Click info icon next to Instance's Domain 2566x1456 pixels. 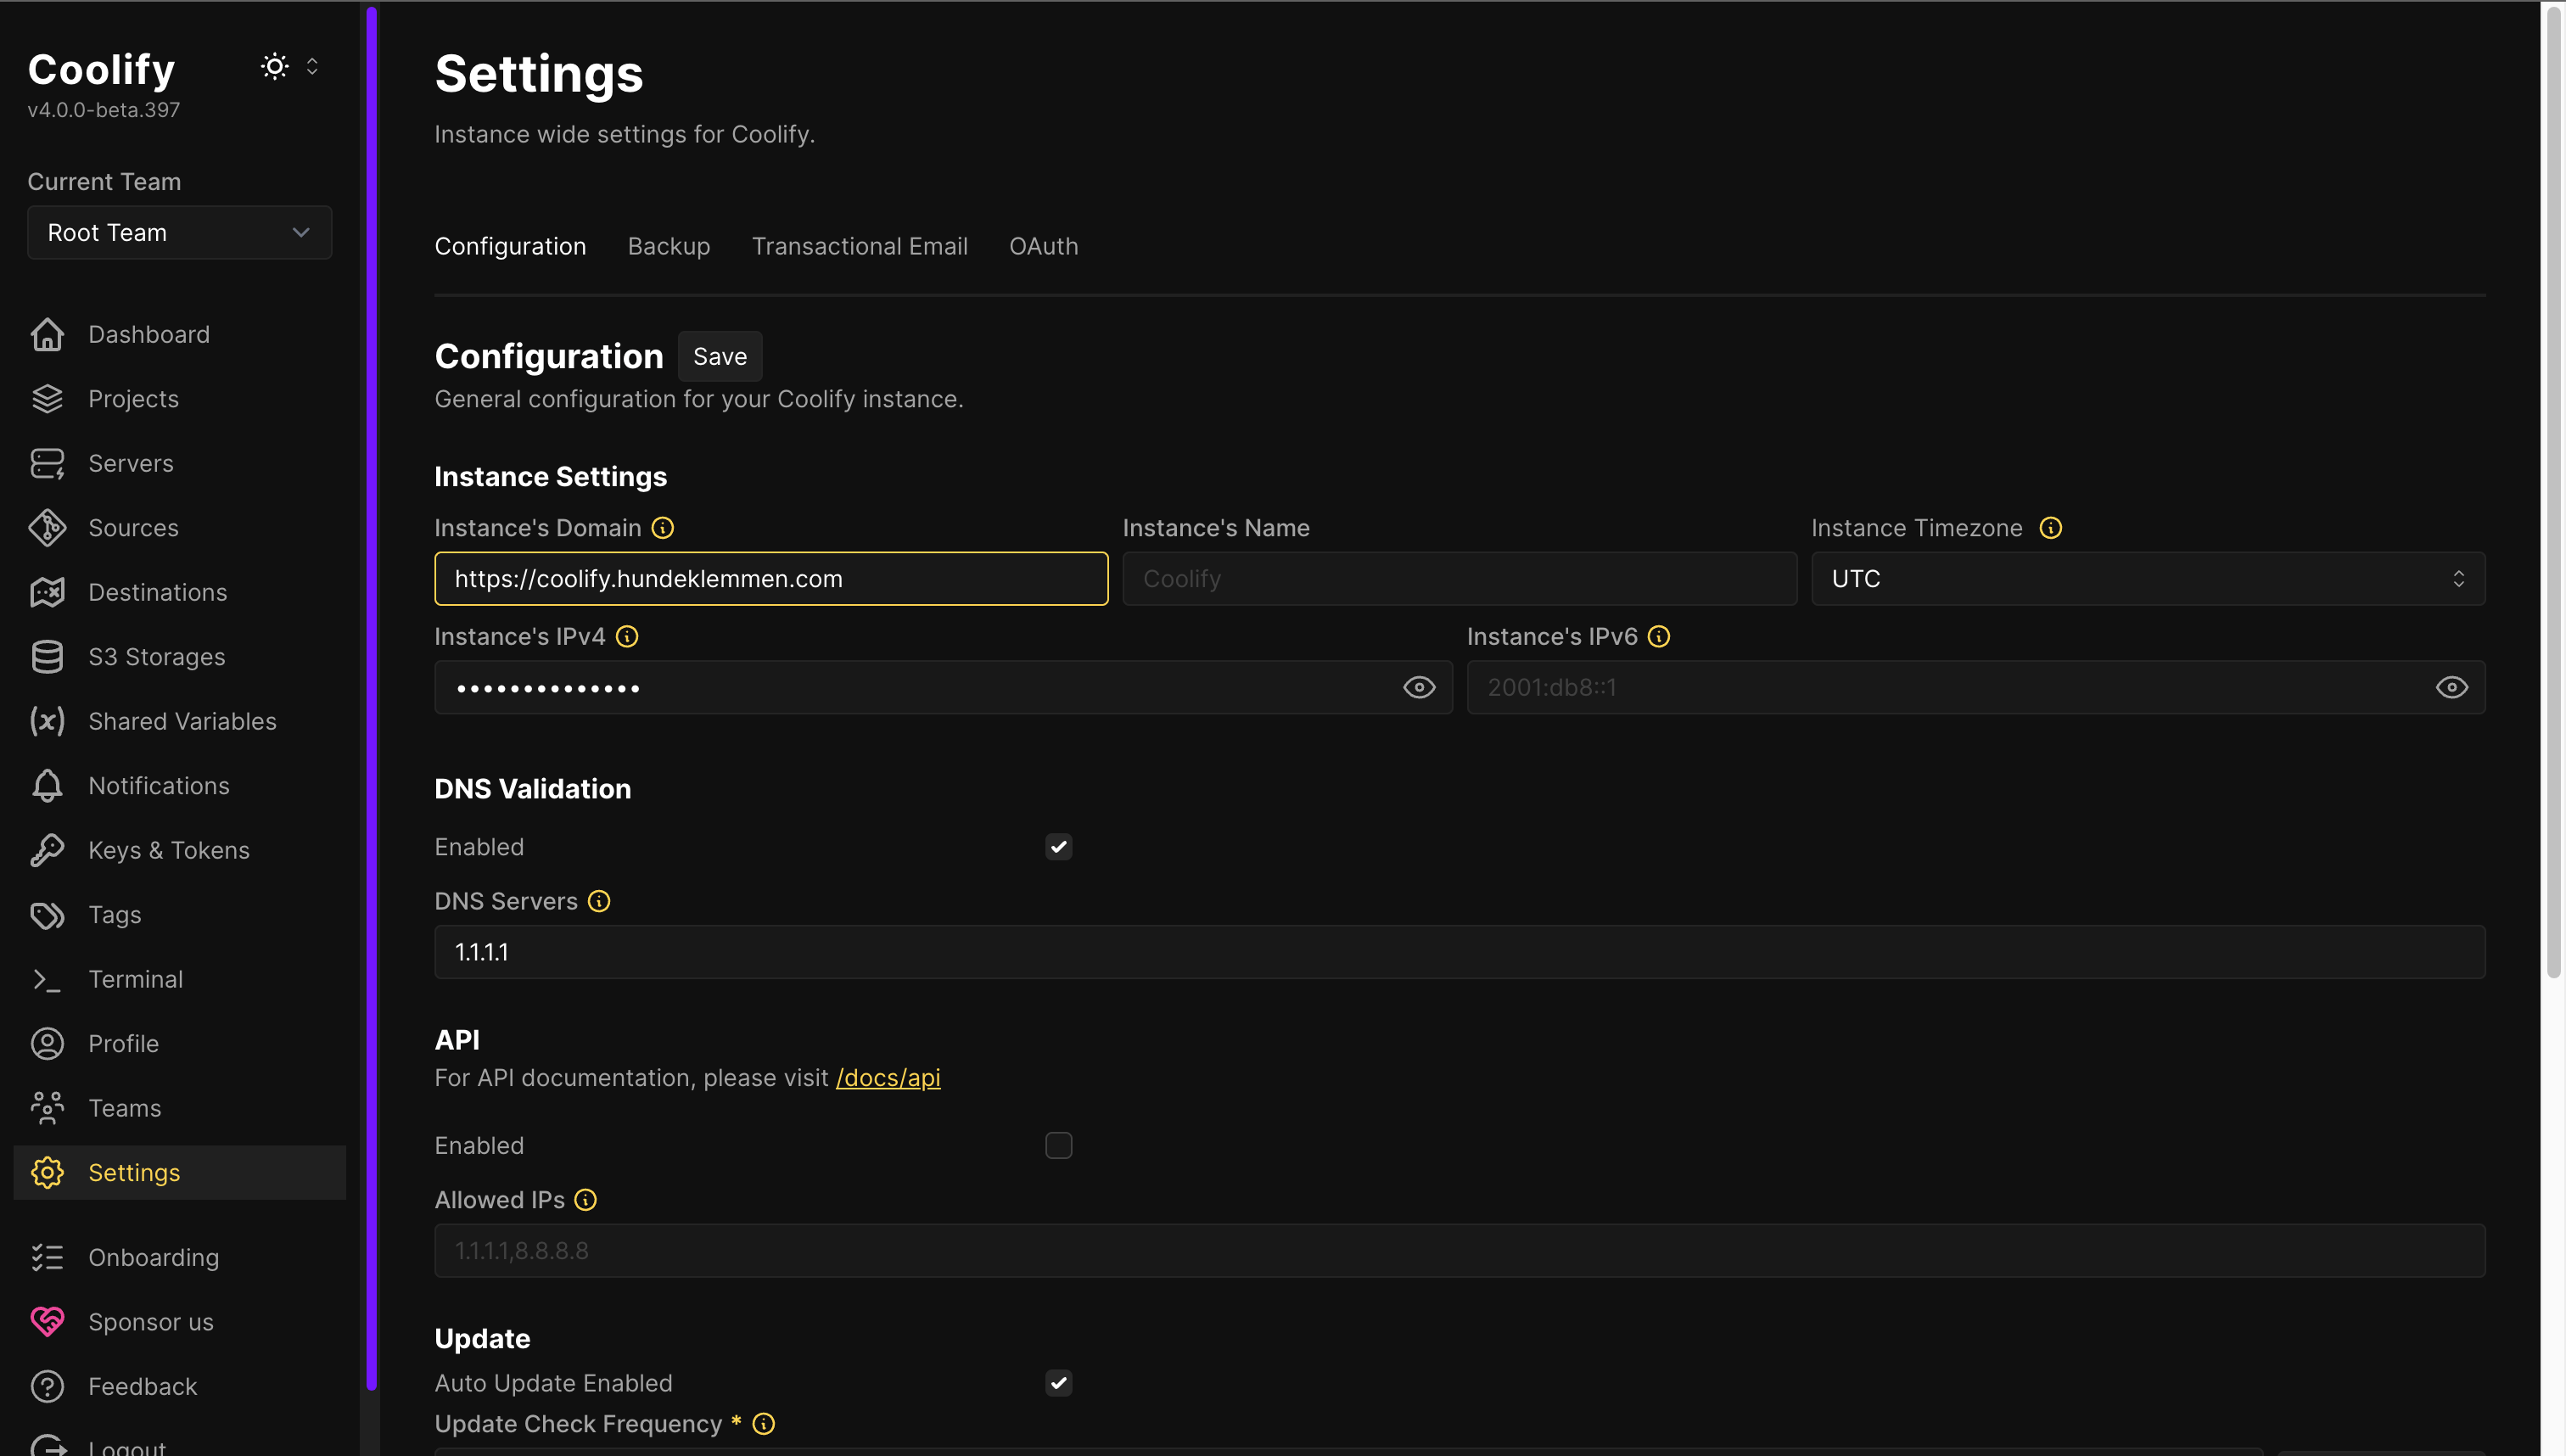coord(663,528)
